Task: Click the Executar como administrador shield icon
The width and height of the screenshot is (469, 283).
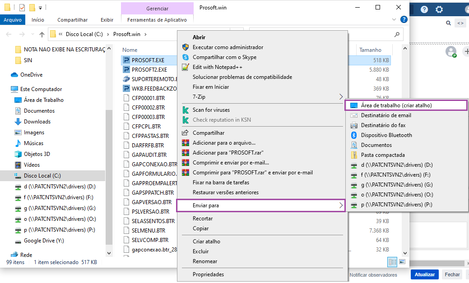Action: [186, 47]
